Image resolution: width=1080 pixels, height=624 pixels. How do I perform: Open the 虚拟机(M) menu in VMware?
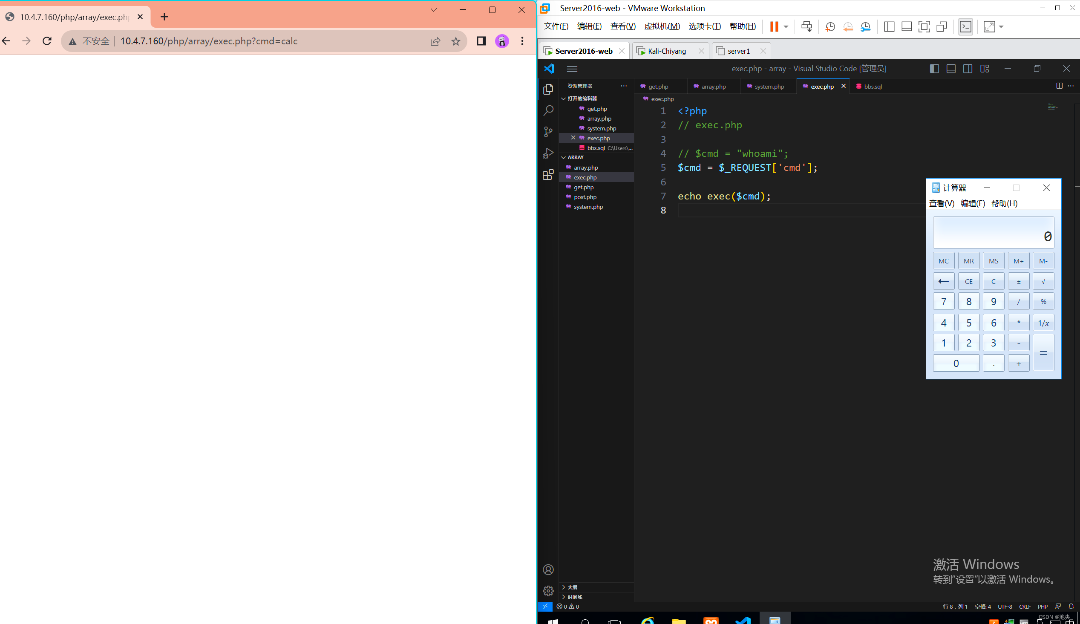(662, 26)
